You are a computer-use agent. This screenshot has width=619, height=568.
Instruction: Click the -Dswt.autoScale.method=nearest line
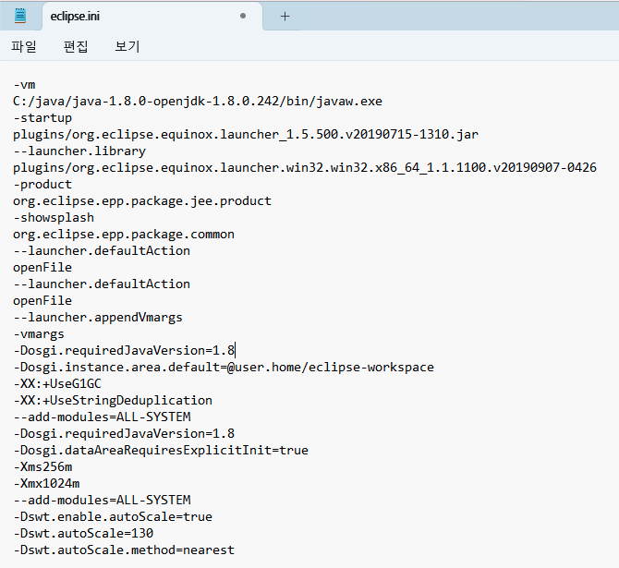(124, 550)
